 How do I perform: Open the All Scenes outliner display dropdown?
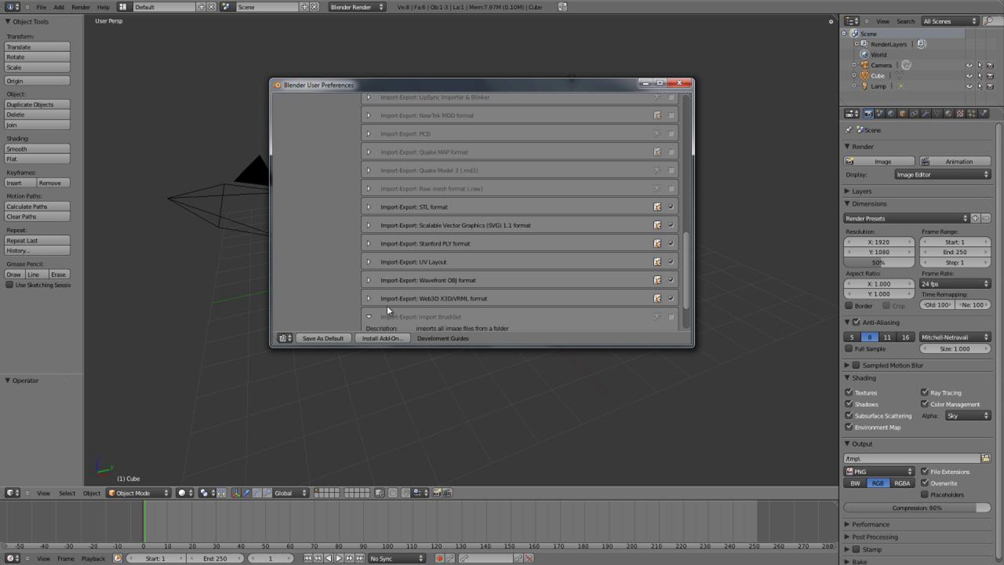(950, 21)
